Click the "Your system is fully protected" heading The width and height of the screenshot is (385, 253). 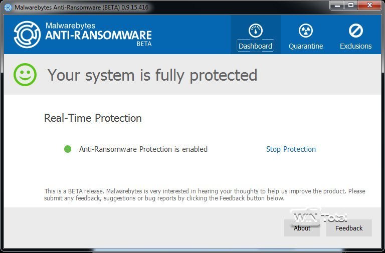[152, 75]
